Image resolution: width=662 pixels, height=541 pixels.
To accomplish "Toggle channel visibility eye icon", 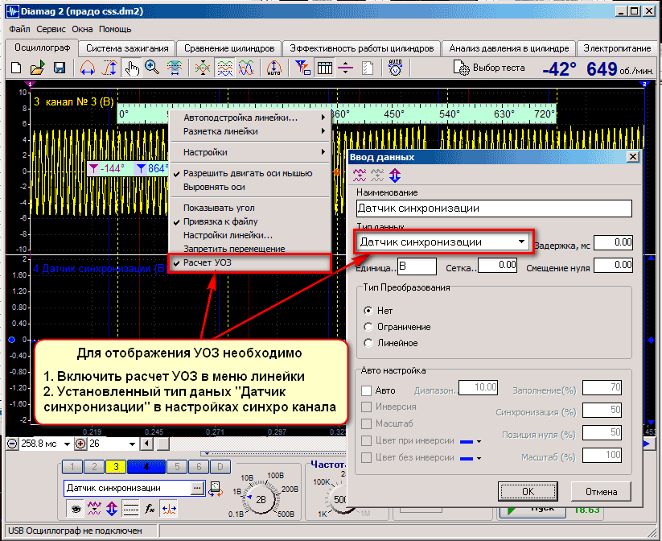I will click(76, 509).
